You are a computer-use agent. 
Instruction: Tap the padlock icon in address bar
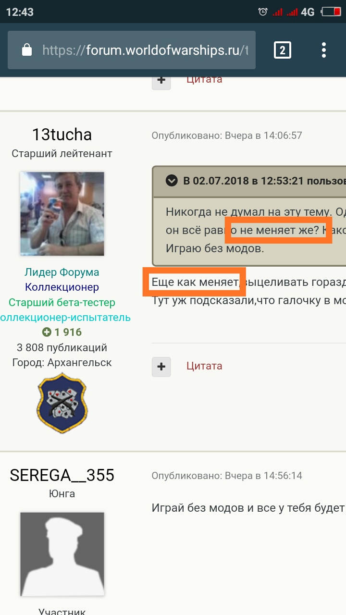coord(27,50)
